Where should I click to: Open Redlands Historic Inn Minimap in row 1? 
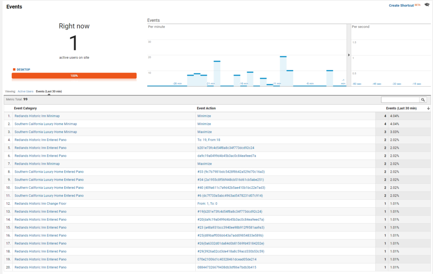tap(37, 116)
